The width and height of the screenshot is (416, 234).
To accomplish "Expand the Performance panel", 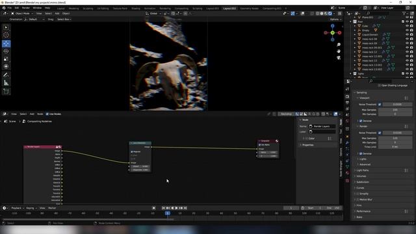I will (x=363, y=211).
